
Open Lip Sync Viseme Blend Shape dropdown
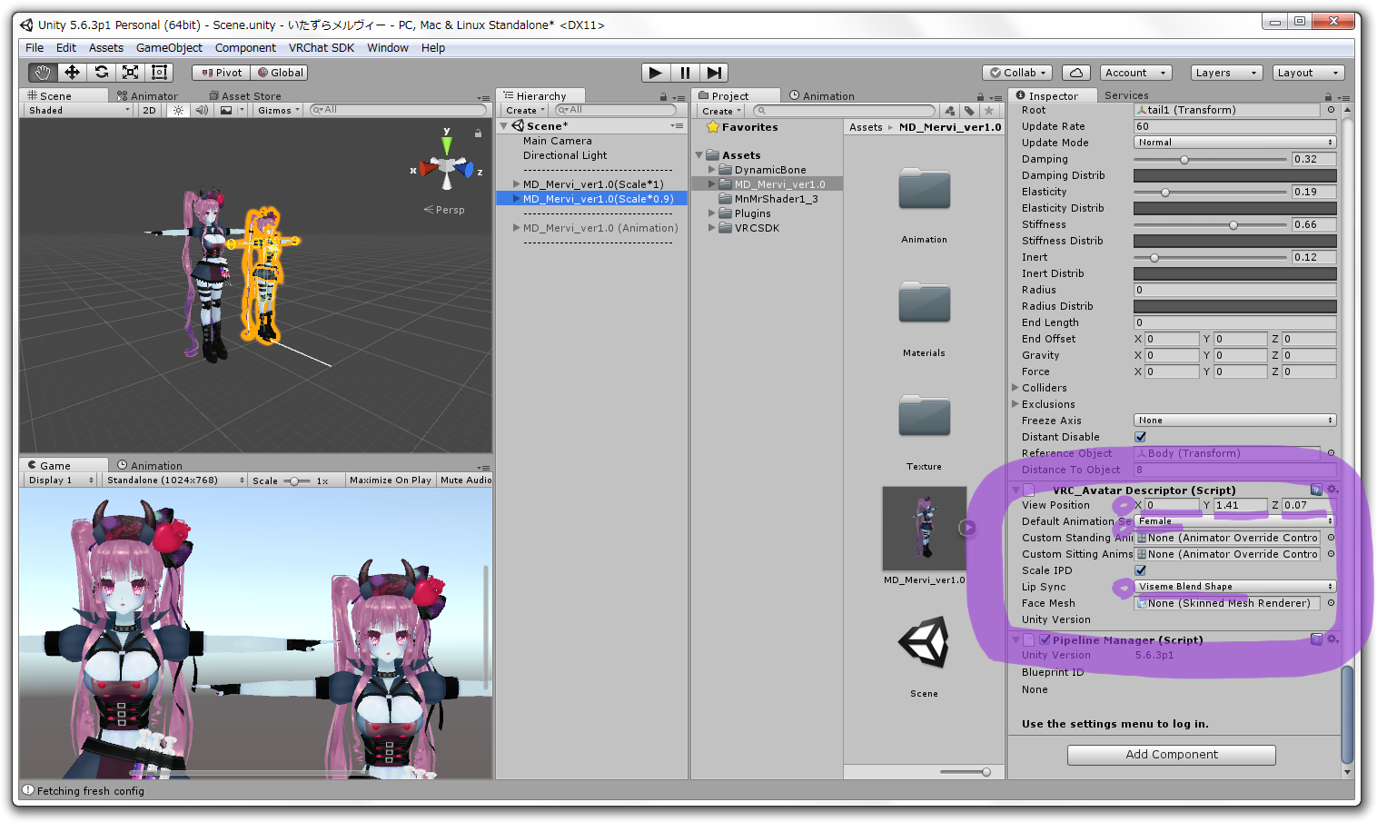tap(1235, 587)
